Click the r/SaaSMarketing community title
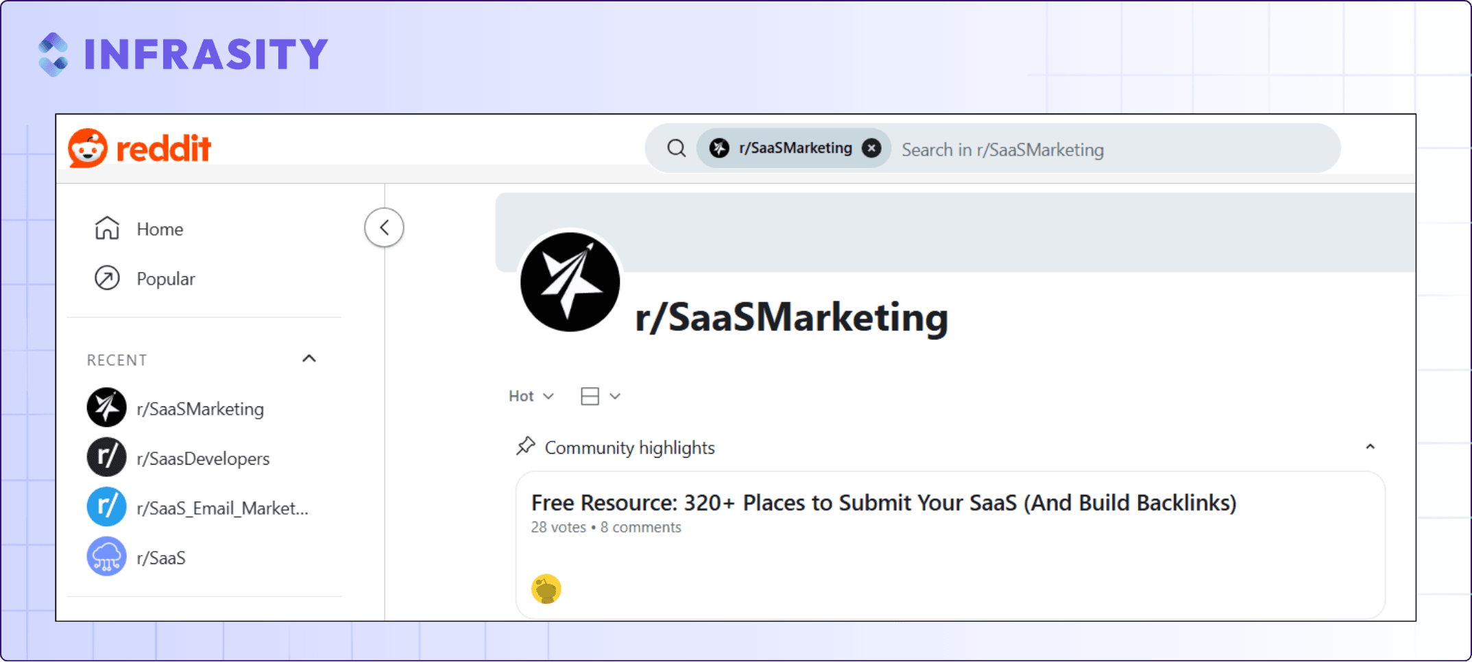 point(792,317)
